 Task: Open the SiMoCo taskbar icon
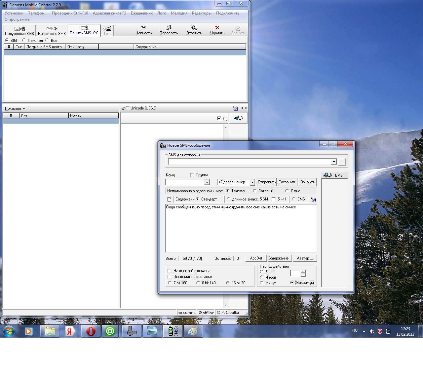click(x=173, y=331)
